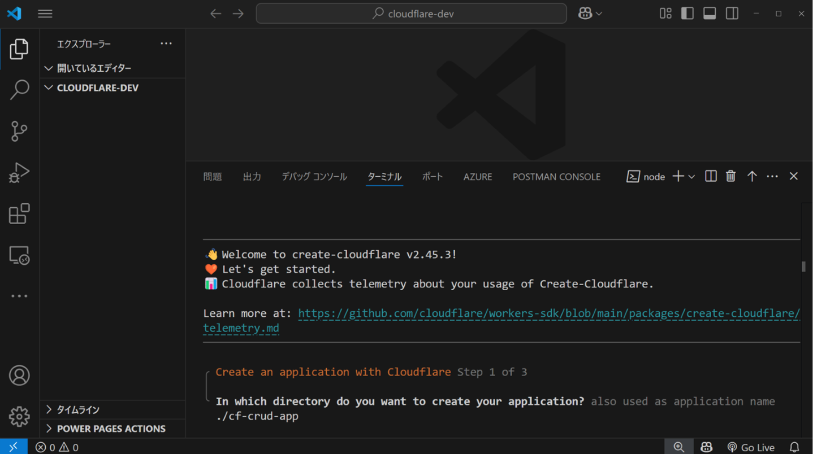Open the panel's more actions menu

click(x=772, y=176)
